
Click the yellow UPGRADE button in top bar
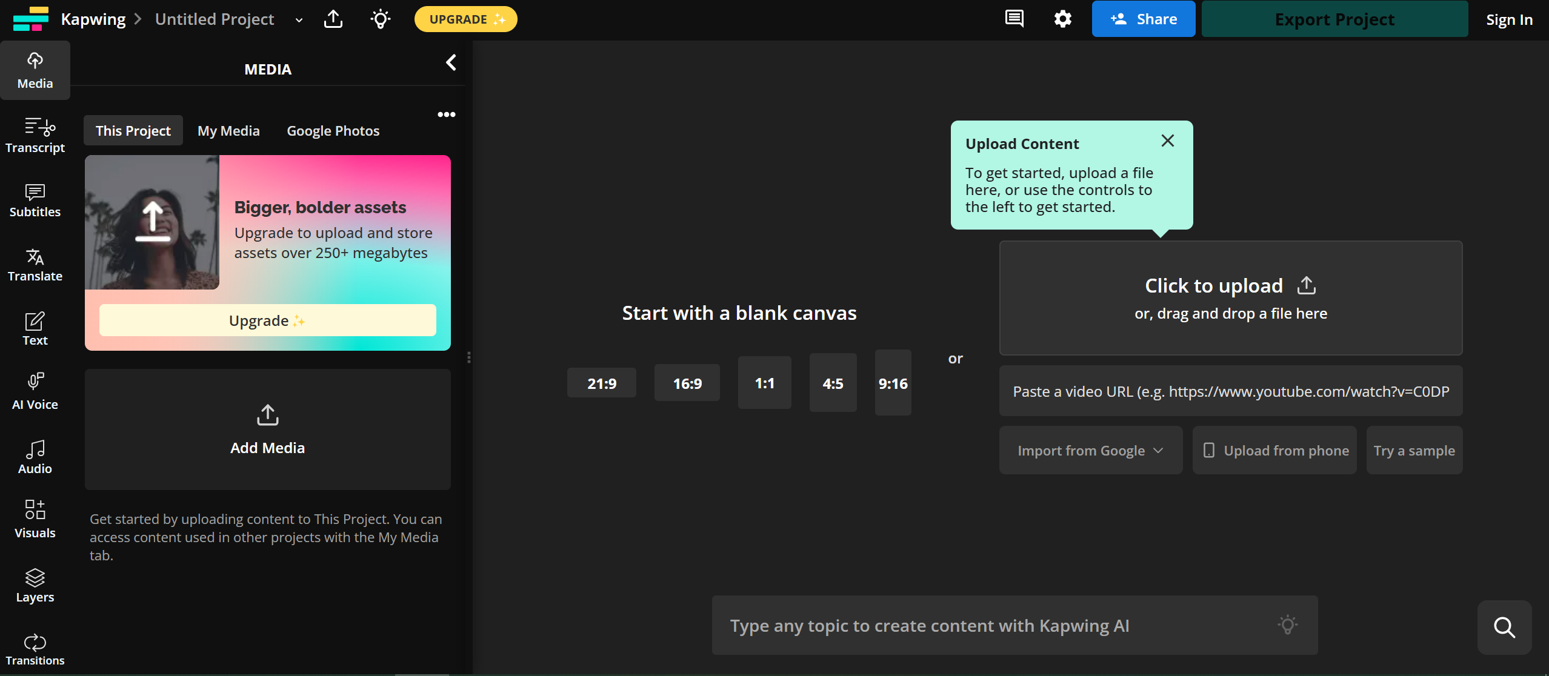[x=465, y=19]
